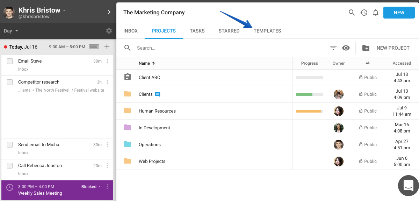Open notifications bell icon

376,13
